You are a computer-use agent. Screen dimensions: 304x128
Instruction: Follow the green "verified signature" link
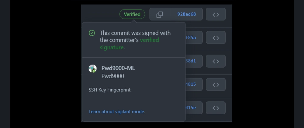tap(149, 40)
